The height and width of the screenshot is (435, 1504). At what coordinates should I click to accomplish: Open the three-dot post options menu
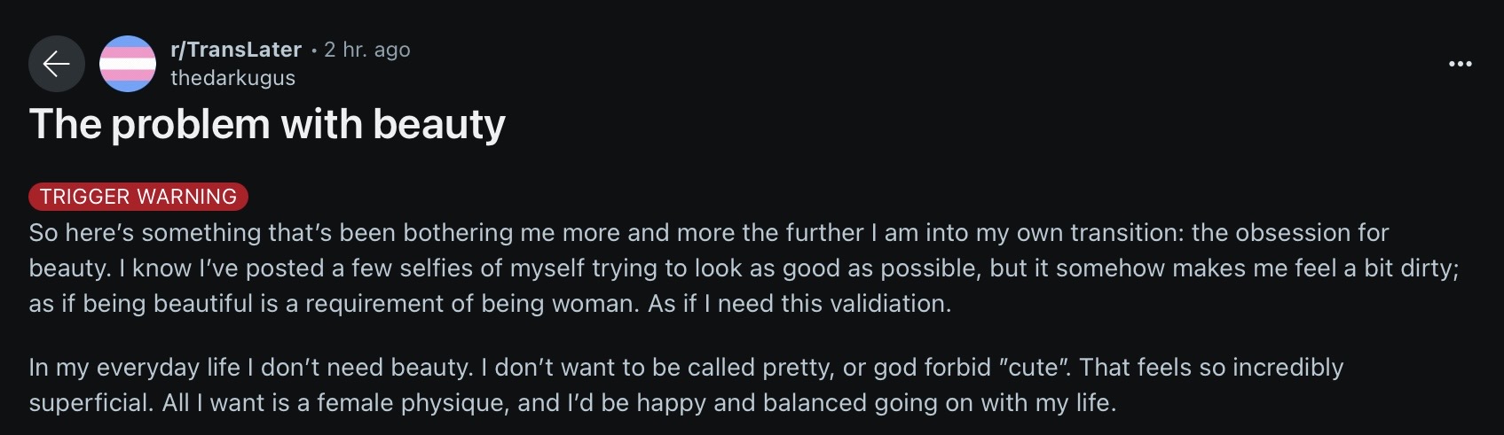pyautogui.click(x=1460, y=64)
